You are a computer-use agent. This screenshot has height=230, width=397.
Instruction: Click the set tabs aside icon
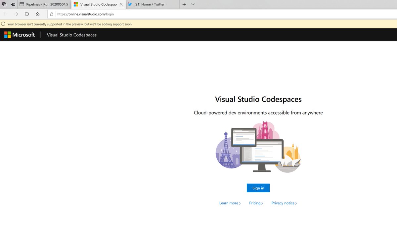(x=13, y=4)
